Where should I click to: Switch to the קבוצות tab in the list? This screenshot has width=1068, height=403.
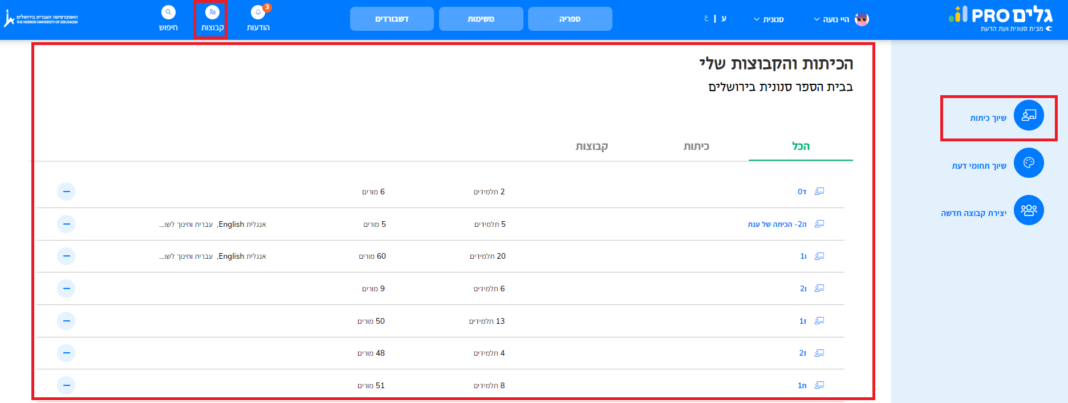(x=592, y=146)
